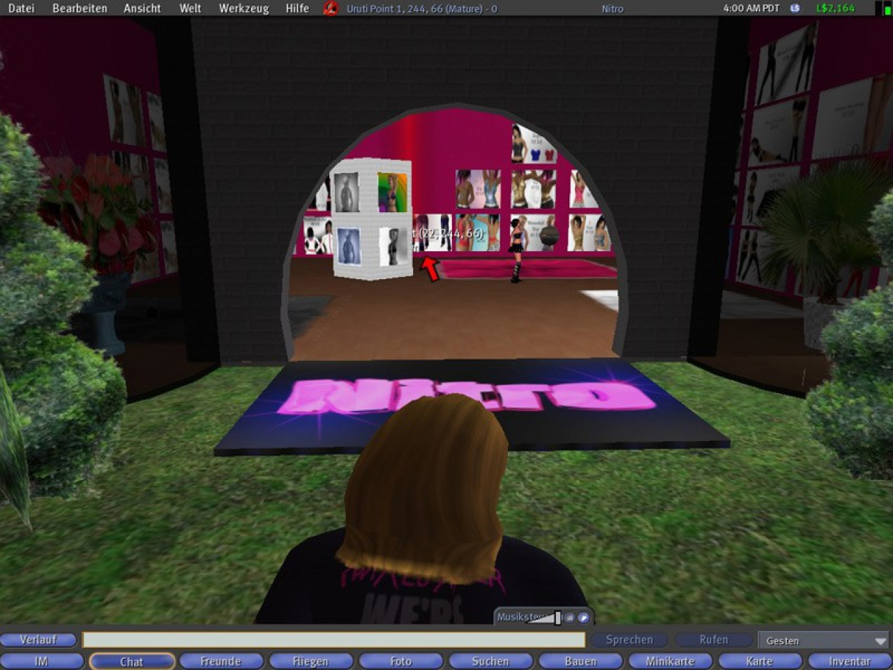The height and width of the screenshot is (670, 893).
Task: Open the Hilfe menu
Action: point(297,8)
